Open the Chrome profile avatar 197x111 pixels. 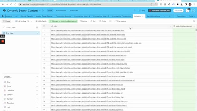pos(190,4)
